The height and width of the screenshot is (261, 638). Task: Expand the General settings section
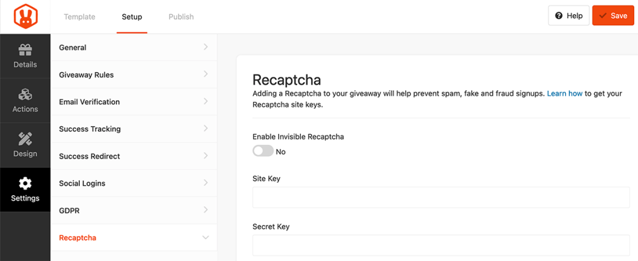133,47
